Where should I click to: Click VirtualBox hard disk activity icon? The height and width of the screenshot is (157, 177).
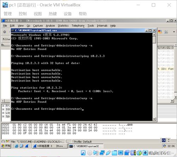coord(83,153)
